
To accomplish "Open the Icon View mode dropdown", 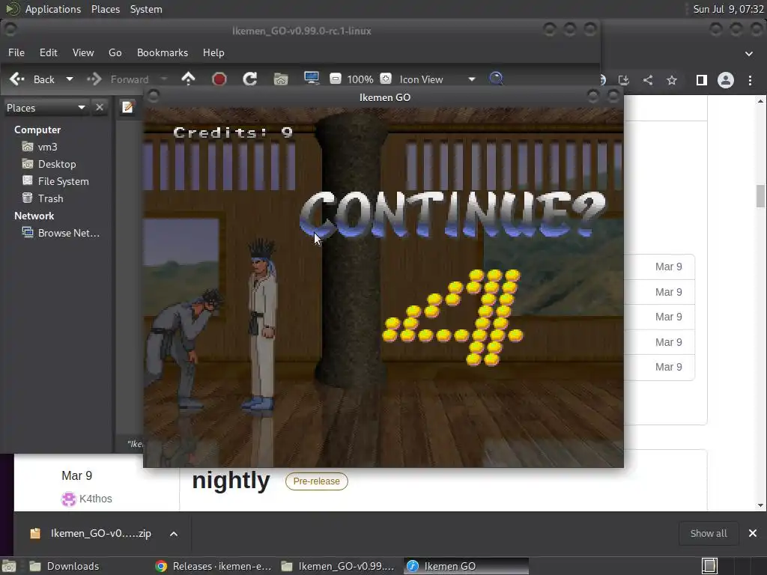I will tap(437, 79).
